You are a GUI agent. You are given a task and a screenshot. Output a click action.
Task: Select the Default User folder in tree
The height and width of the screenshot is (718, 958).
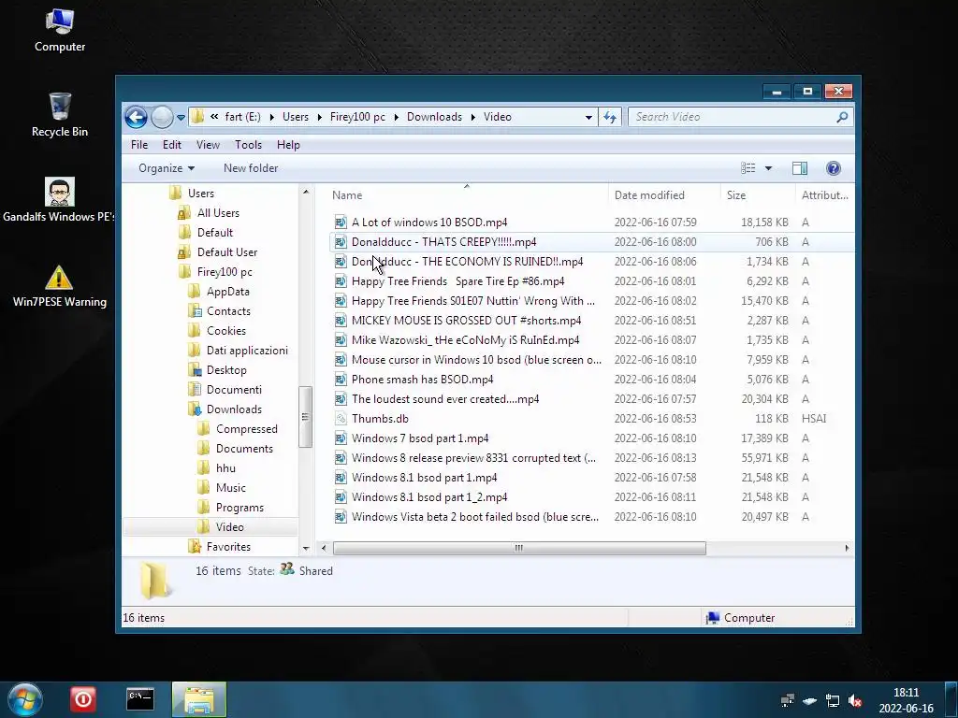(227, 252)
